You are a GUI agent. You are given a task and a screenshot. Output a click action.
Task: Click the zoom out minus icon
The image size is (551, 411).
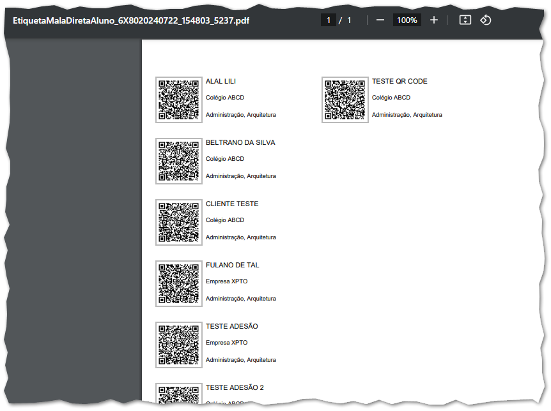coord(380,20)
